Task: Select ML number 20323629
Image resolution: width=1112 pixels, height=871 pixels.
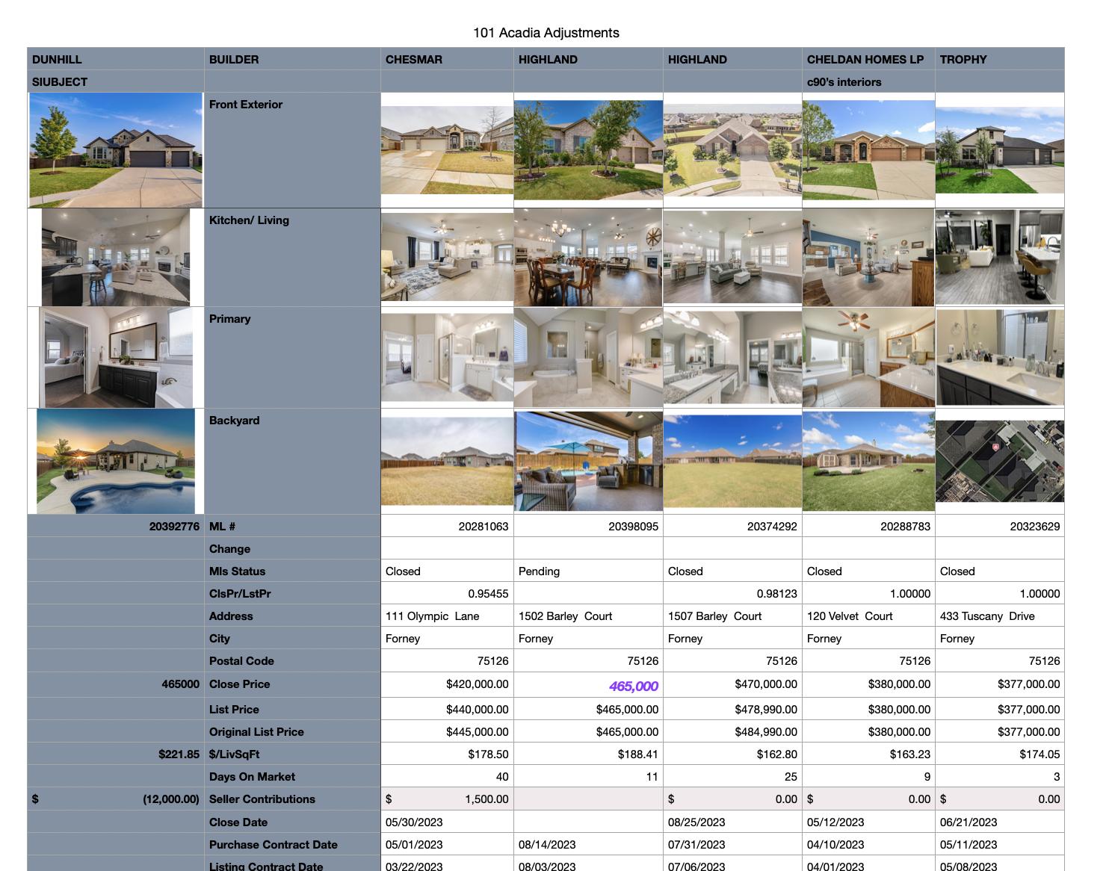Action: pyautogui.click(x=1034, y=527)
